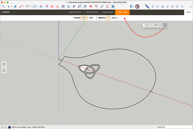Switch to the Export 2D Part tab
Screen dimensions: 193x129
pyautogui.click(x=92, y=12)
